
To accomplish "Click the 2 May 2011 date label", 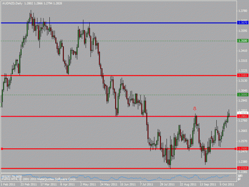I will (x=88, y=185).
